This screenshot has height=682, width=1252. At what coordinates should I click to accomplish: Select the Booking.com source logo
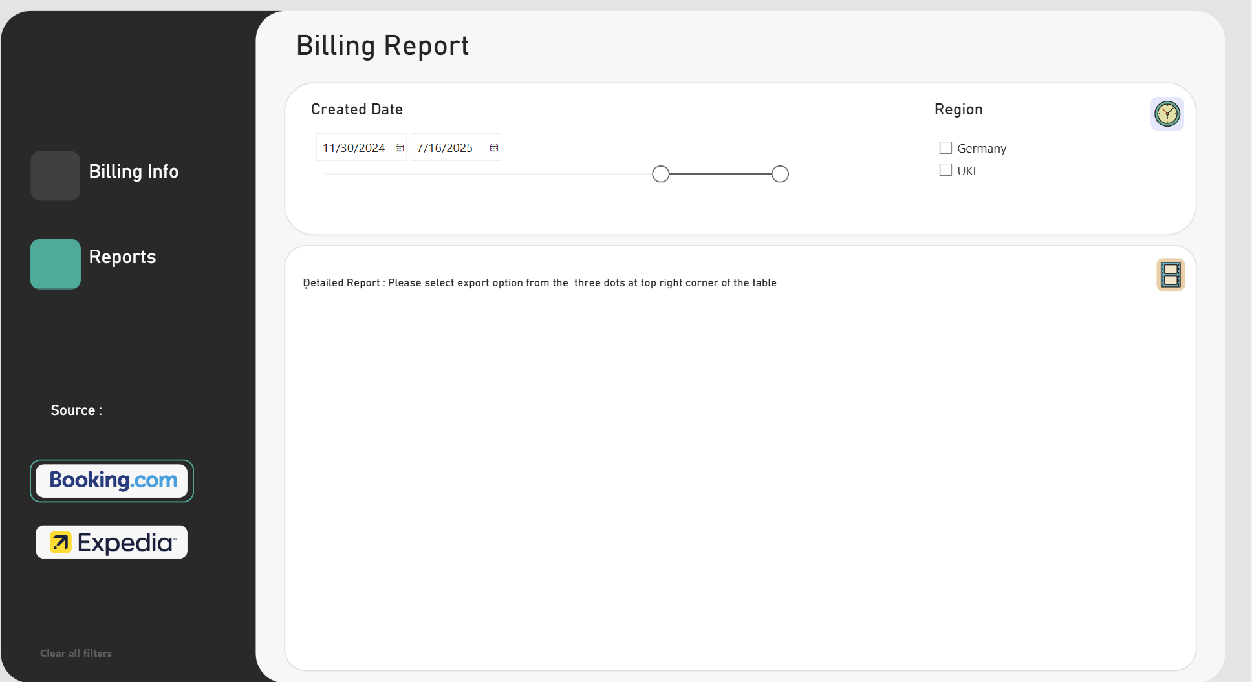112,481
